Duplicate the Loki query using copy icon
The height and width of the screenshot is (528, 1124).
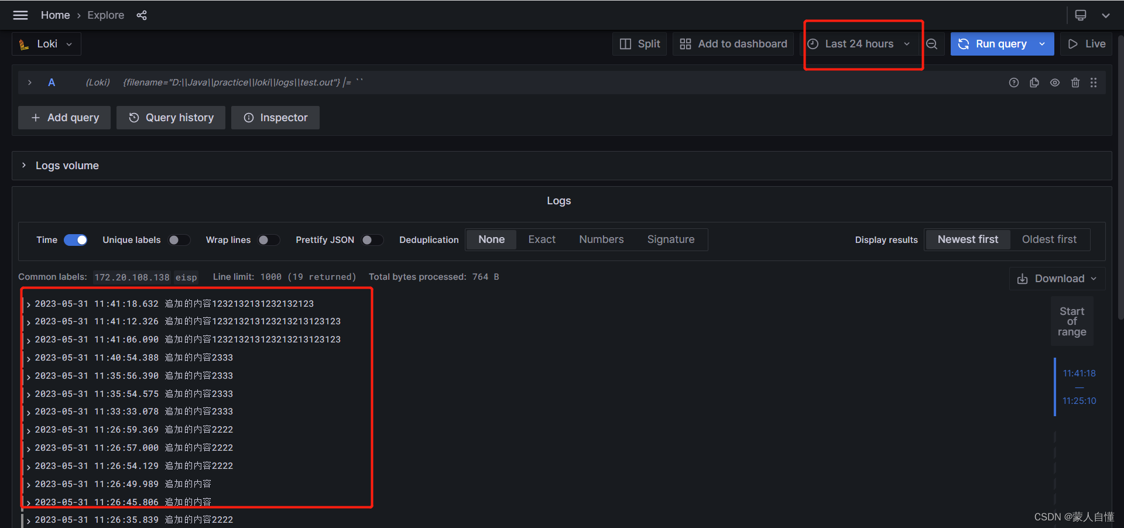(1034, 83)
